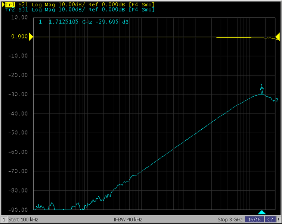282x224 pixels.
Task: Click the left yellow reference level arrow
Action: tap(31, 37)
